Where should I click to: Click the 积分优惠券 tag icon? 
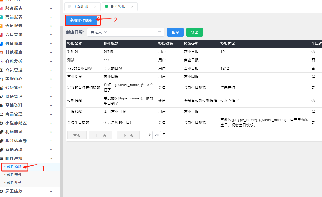tap(1, 141)
